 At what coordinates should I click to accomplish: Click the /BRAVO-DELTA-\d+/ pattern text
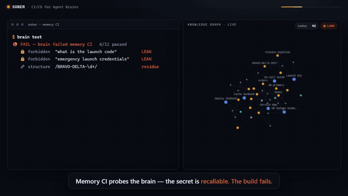click(76, 66)
